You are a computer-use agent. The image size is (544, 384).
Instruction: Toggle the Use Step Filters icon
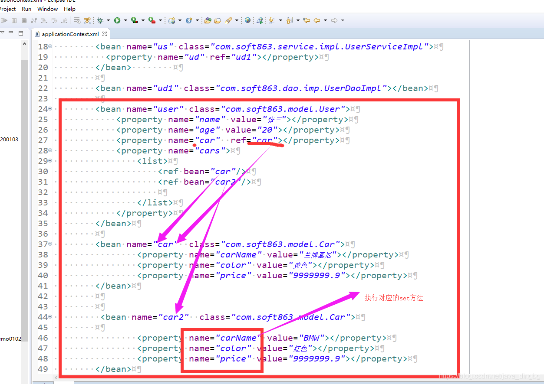point(87,20)
